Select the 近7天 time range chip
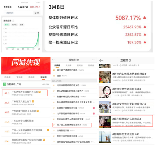 pos(7,25)
